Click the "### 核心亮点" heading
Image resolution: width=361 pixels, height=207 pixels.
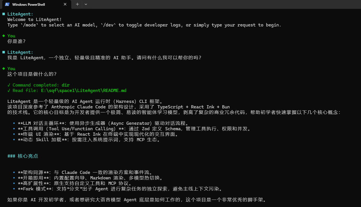coord(23,156)
